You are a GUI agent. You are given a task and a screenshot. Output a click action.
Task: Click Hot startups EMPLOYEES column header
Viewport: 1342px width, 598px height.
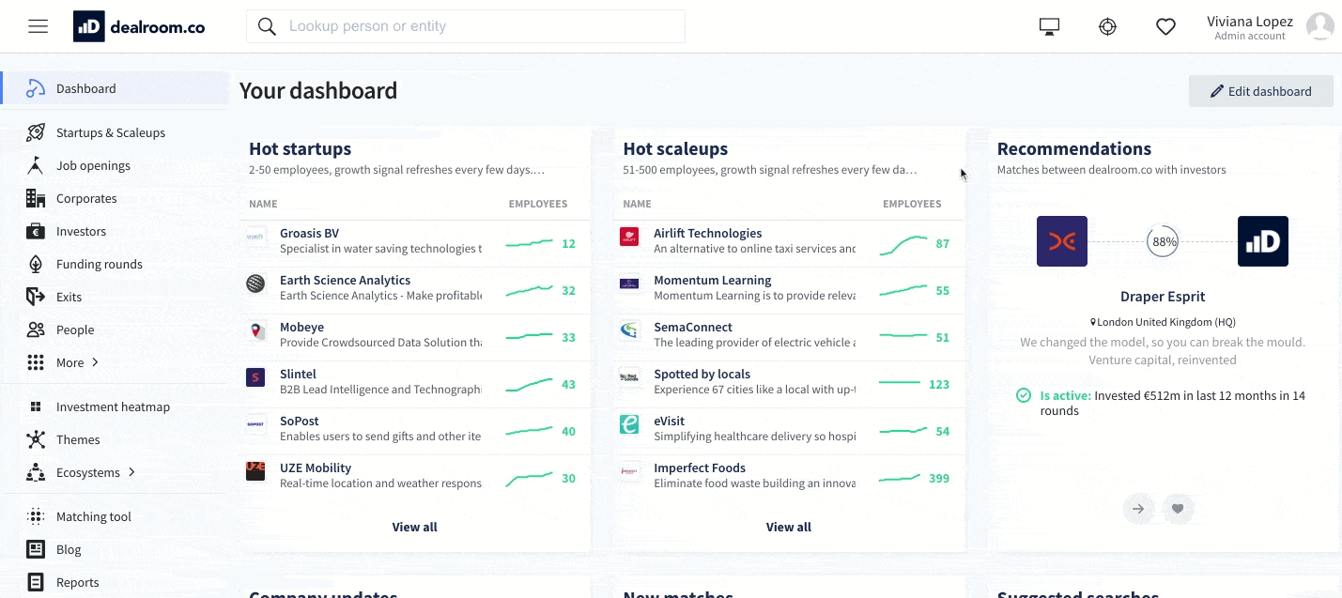click(538, 204)
